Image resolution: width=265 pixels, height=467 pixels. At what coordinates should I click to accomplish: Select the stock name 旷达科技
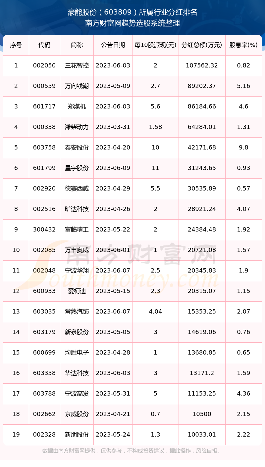click(x=77, y=209)
